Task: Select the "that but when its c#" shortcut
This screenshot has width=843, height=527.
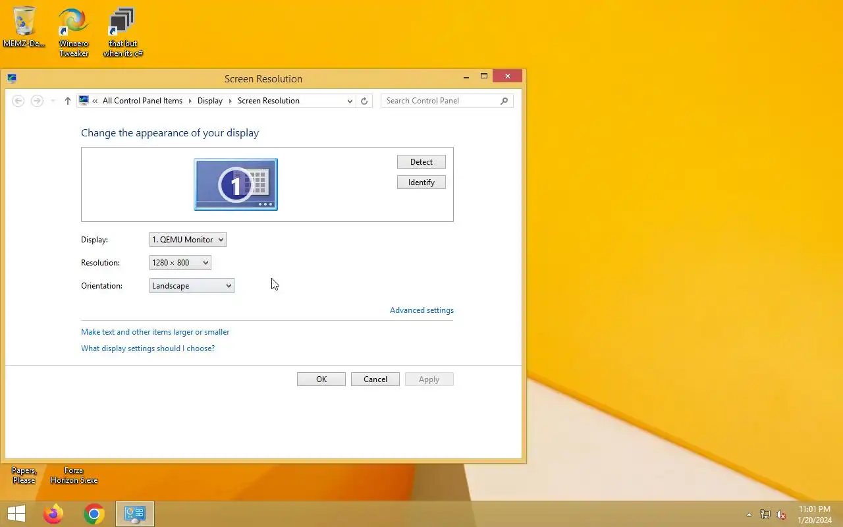Action: click(x=122, y=32)
